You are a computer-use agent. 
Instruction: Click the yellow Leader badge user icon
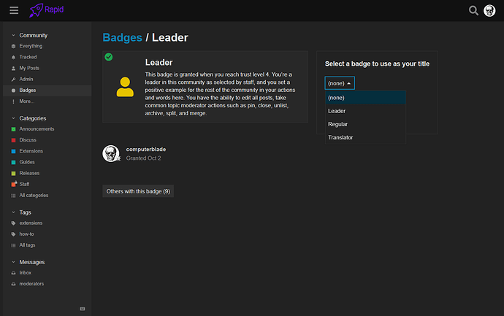(125, 87)
